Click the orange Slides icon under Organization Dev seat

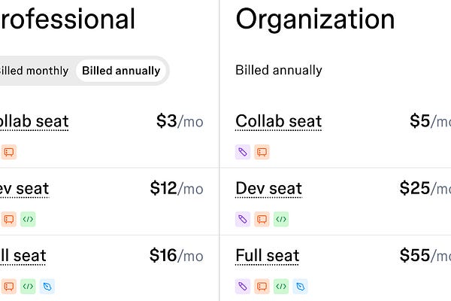[262, 219]
